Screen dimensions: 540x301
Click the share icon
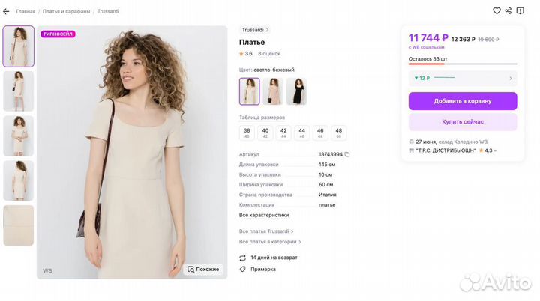(508, 11)
